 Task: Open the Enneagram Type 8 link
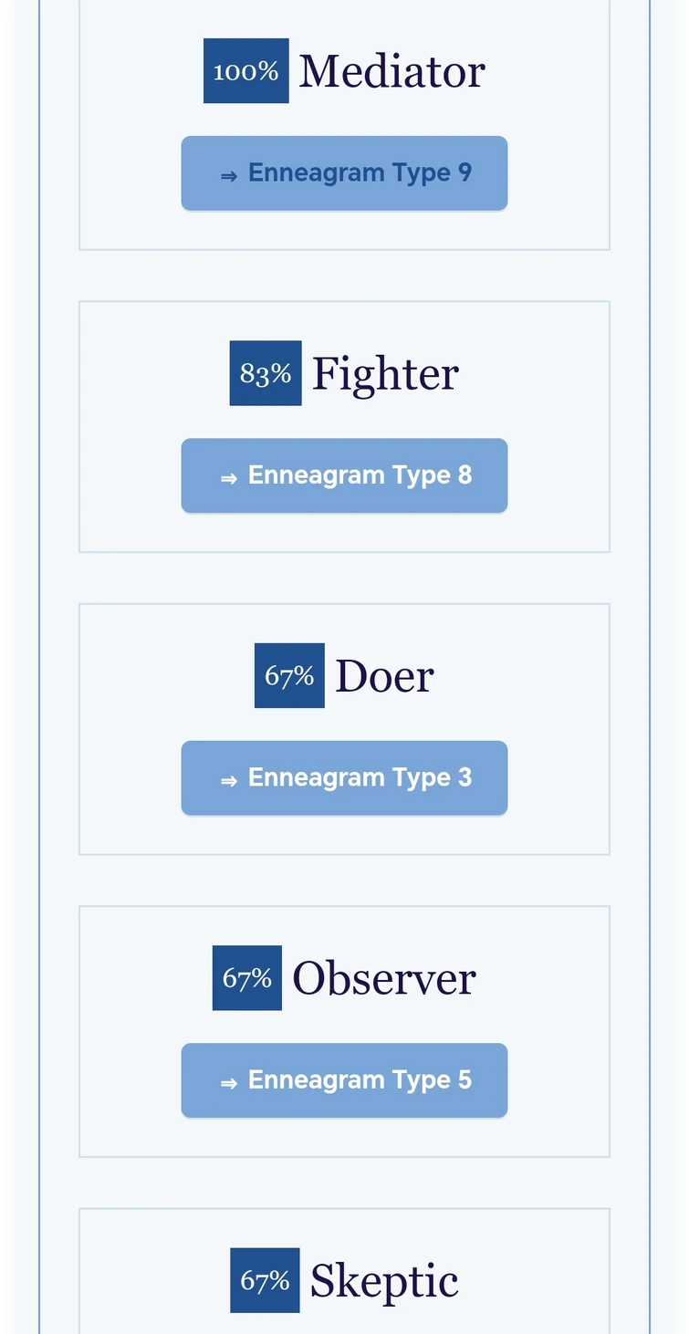pyautogui.click(x=360, y=475)
